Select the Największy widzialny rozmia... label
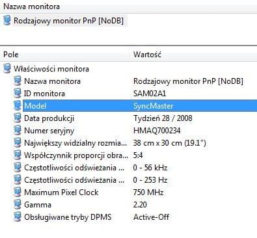The image size is (257, 238). click(75, 143)
